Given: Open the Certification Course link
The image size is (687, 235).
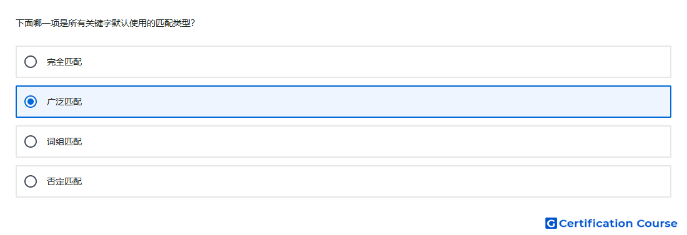Looking at the screenshot, I should click(x=611, y=223).
